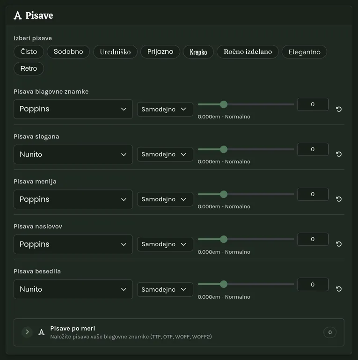Reset brand font letter spacing
Viewport: 358px width, 360px height.
click(339, 109)
